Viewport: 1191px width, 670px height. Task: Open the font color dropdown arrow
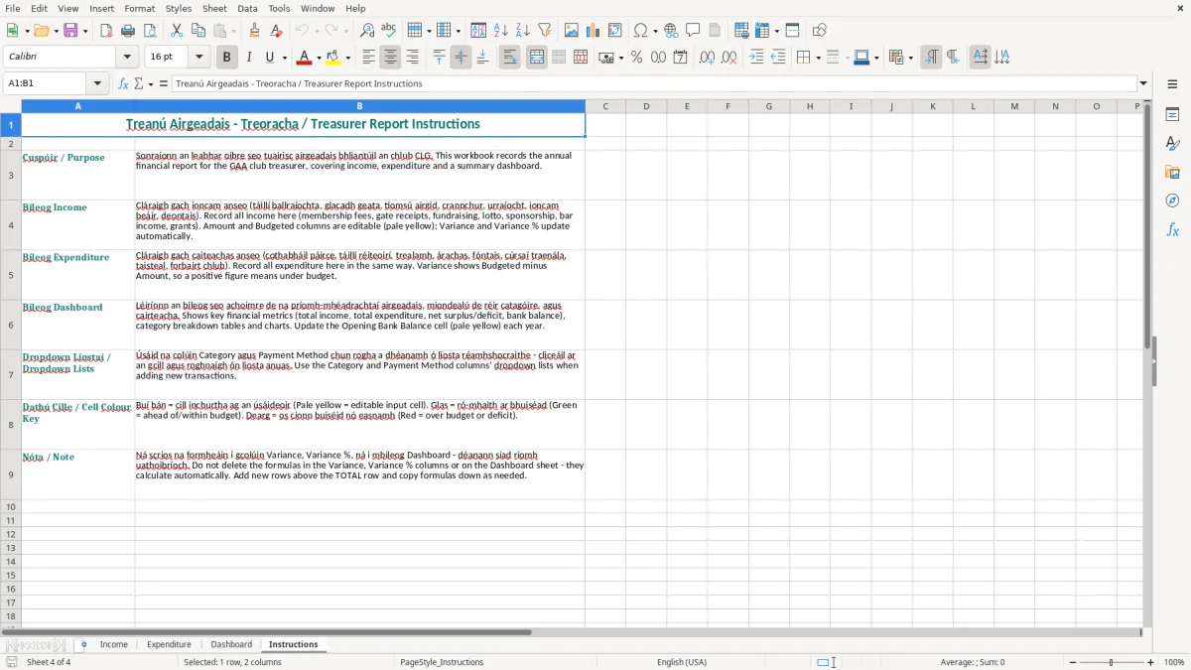[318, 58]
